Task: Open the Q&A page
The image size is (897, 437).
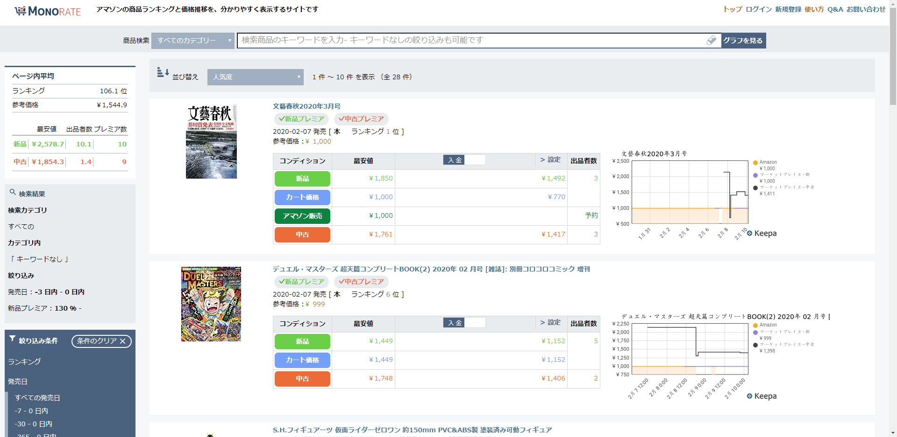Action: pos(835,9)
